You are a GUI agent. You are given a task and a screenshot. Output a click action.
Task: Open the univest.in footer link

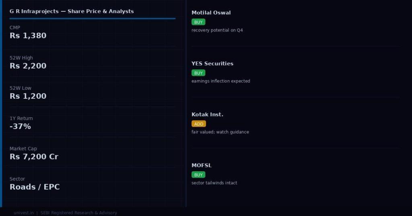point(24,213)
